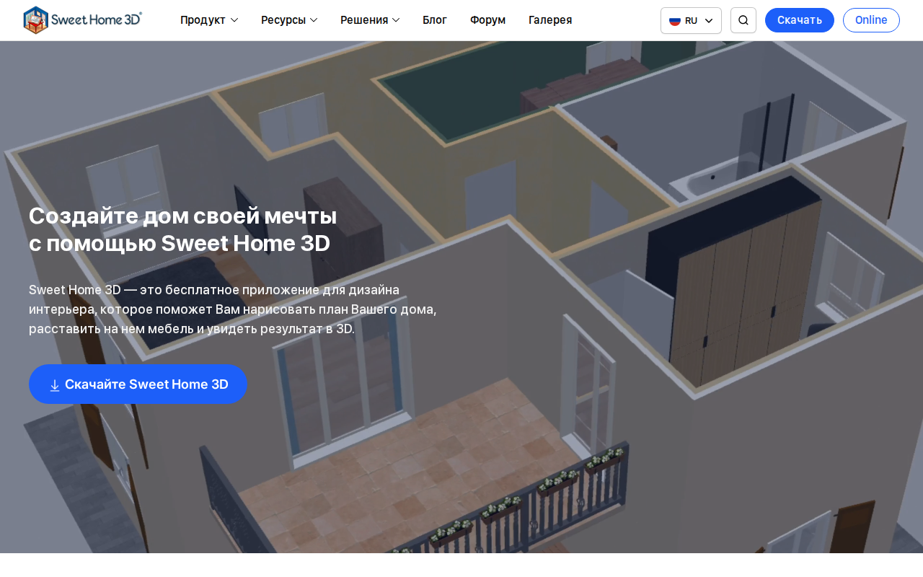Open the Галерея page

click(550, 20)
